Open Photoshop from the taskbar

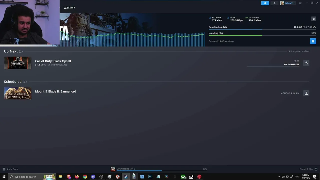(x=150, y=177)
